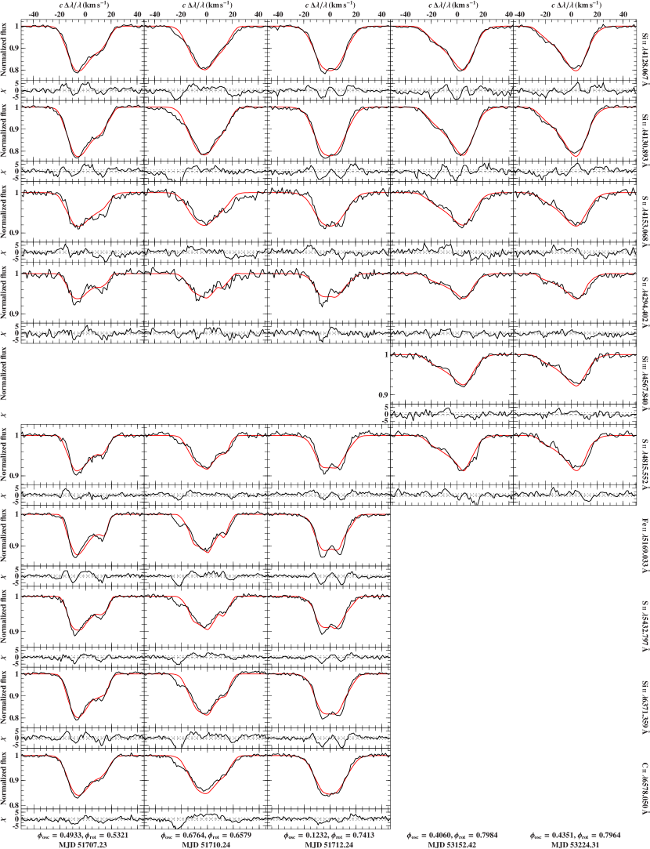Click the 'S II λ5432.797 Å' line label

pyautogui.click(x=644, y=625)
